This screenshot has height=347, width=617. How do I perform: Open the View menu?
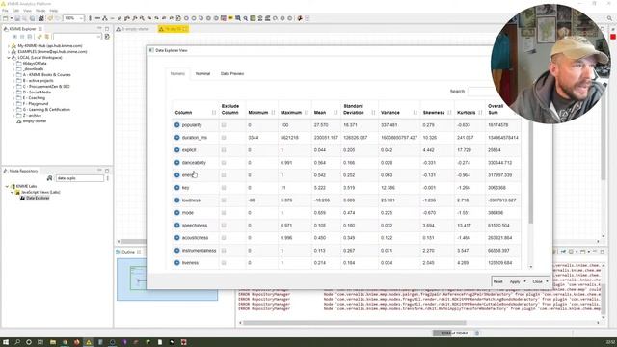click(27, 11)
